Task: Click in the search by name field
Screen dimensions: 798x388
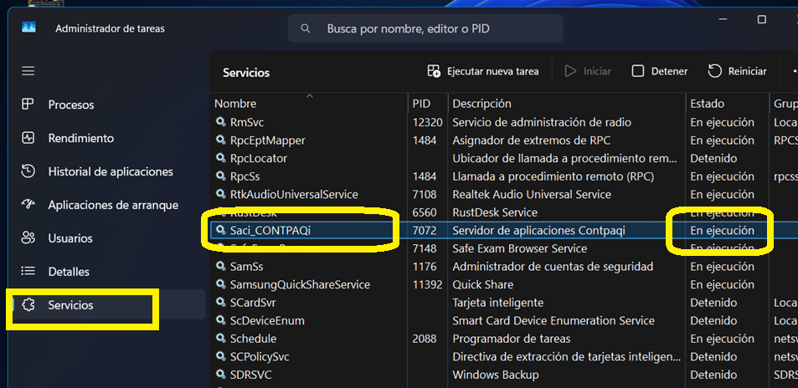Action: click(x=435, y=28)
